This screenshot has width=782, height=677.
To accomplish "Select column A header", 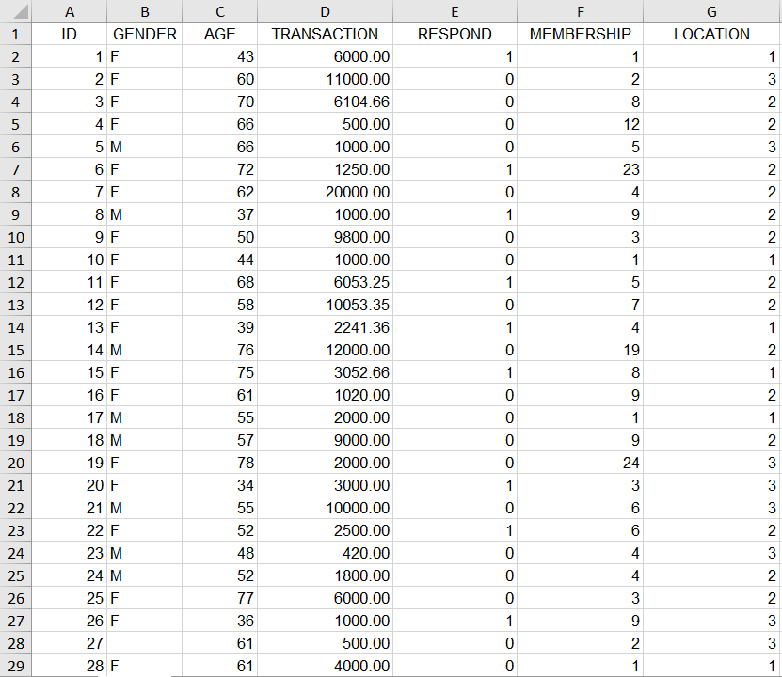I will (70, 11).
